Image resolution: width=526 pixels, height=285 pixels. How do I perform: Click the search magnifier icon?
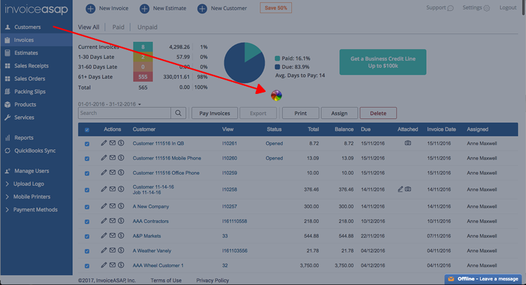click(x=178, y=113)
